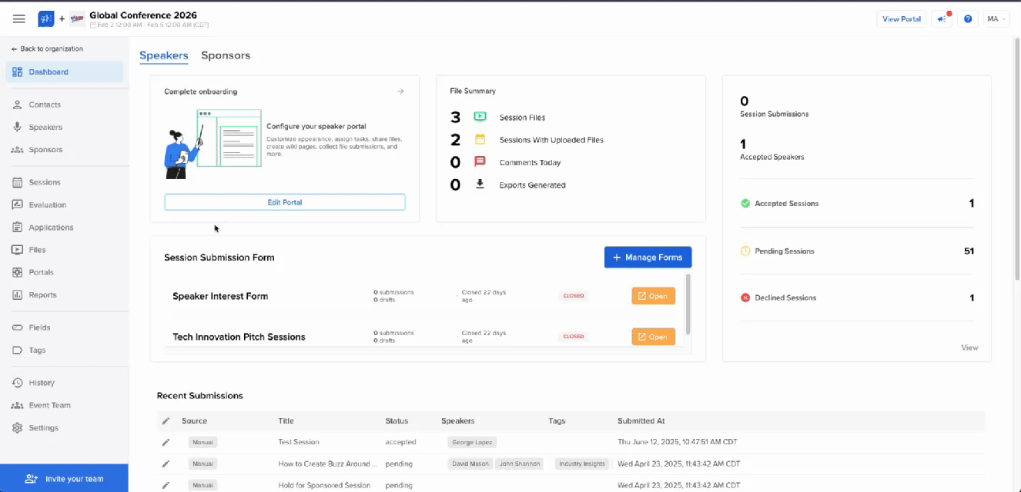
Task: Edit the Test Session row pencil icon
Action: coord(166,442)
